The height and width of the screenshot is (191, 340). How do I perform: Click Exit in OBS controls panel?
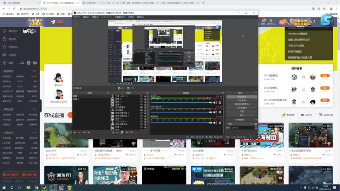(241, 115)
